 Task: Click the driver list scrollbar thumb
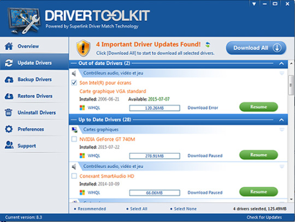point(291,85)
